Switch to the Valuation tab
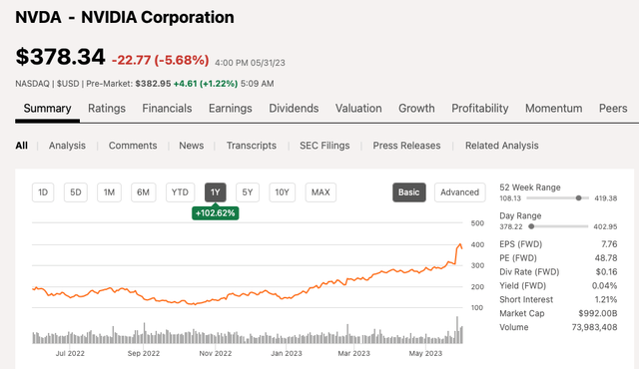Image resolution: width=639 pixels, height=369 pixels. click(x=358, y=109)
